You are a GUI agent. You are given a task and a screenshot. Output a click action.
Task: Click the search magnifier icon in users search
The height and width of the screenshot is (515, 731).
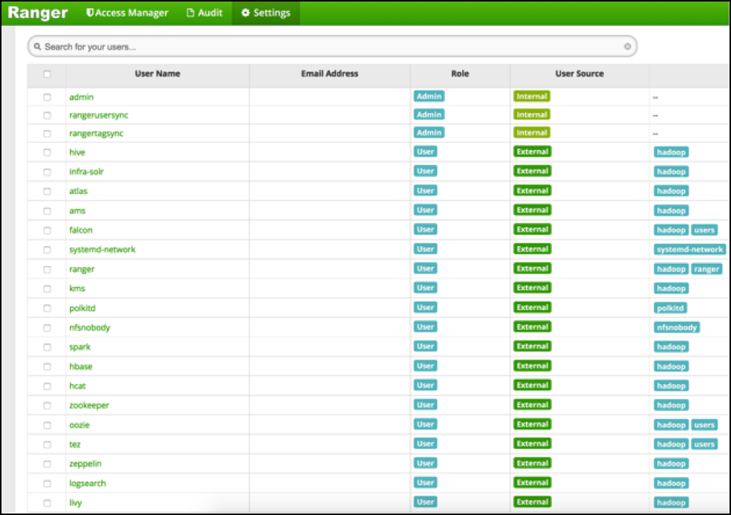[37, 47]
